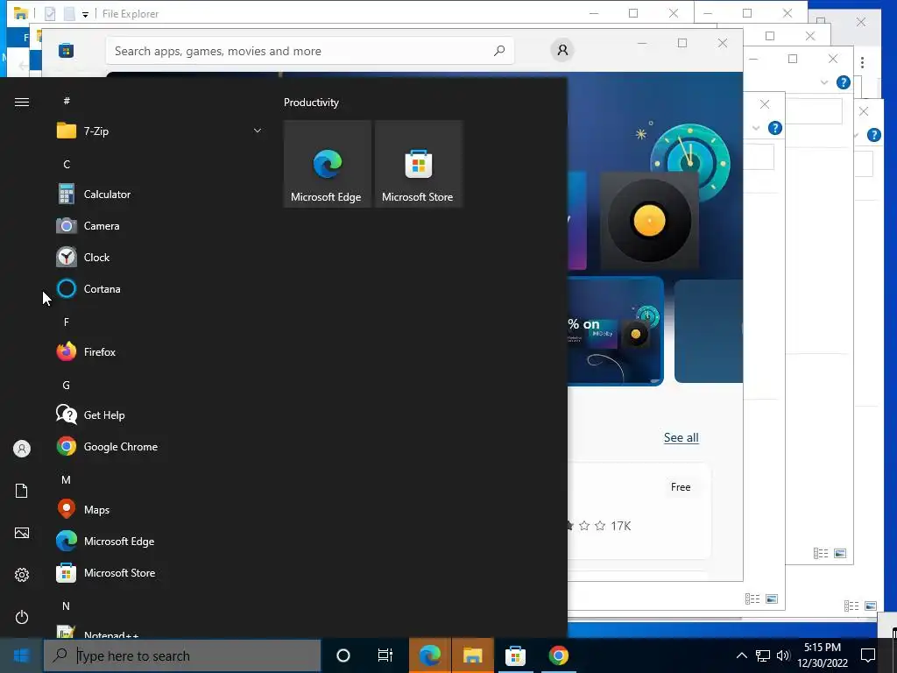Jump to letter M in app list
The width and height of the screenshot is (897, 673).
(67, 479)
